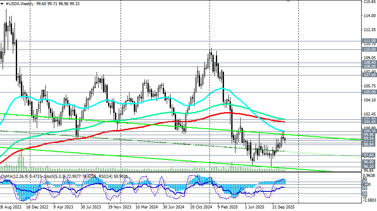Click the 99.54 current price label
Viewport: 377px width, 211px height.
pos(369,139)
